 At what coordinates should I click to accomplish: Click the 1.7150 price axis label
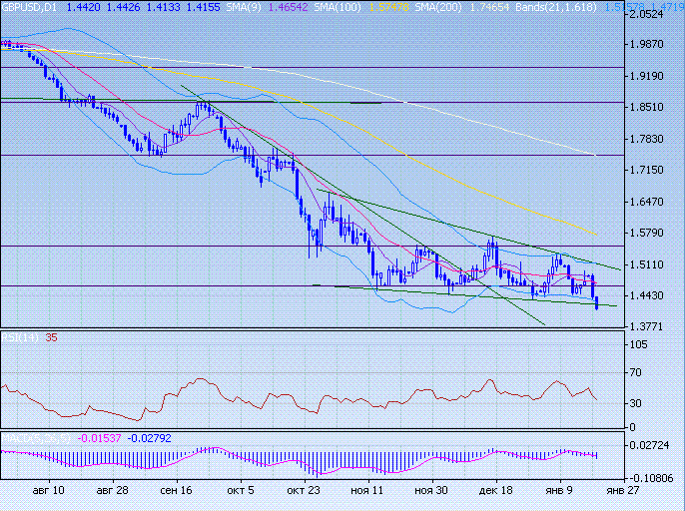655,171
